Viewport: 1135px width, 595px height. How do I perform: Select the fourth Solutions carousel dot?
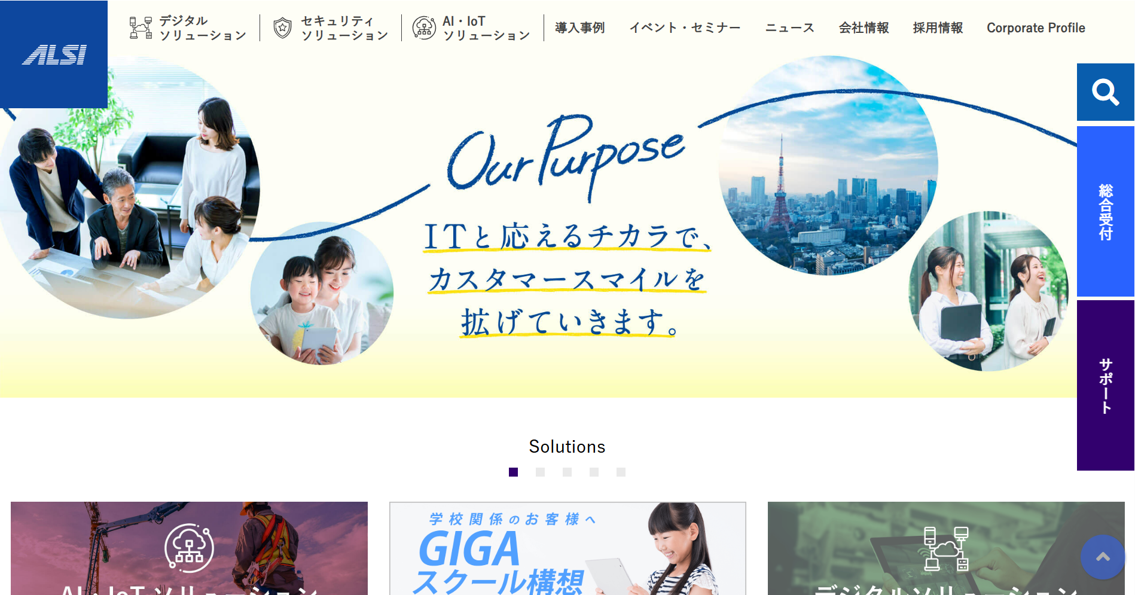594,472
